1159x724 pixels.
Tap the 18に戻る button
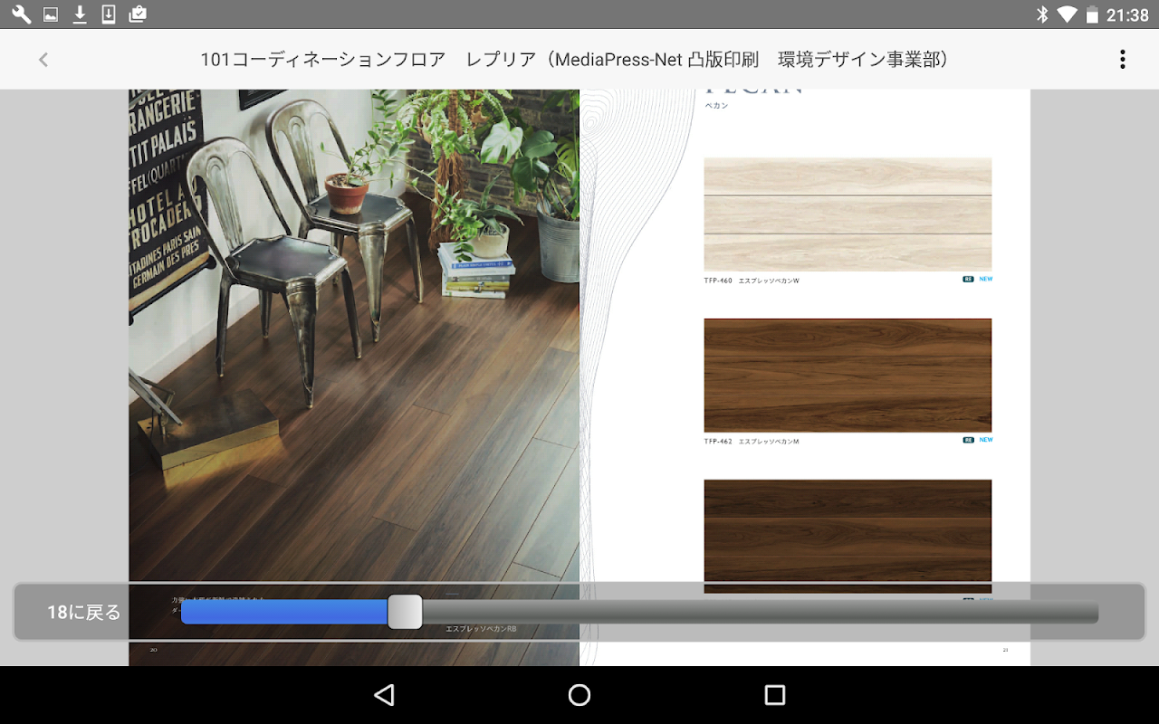coord(84,613)
